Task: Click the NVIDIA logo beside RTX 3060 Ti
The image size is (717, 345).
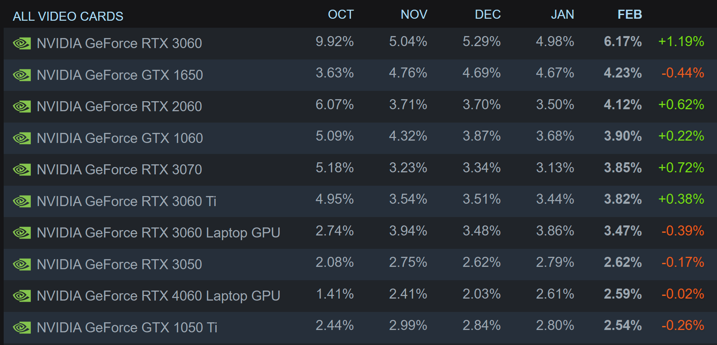Action: pyautogui.click(x=22, y=201)
